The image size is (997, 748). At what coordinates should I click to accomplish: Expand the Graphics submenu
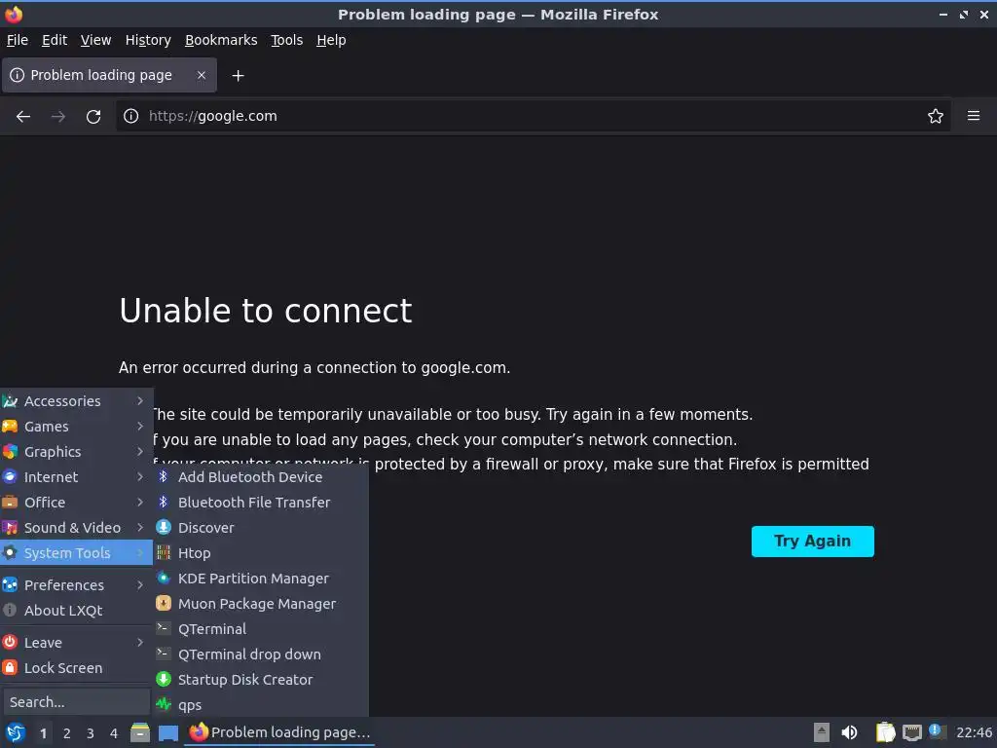tap(76, 452)
